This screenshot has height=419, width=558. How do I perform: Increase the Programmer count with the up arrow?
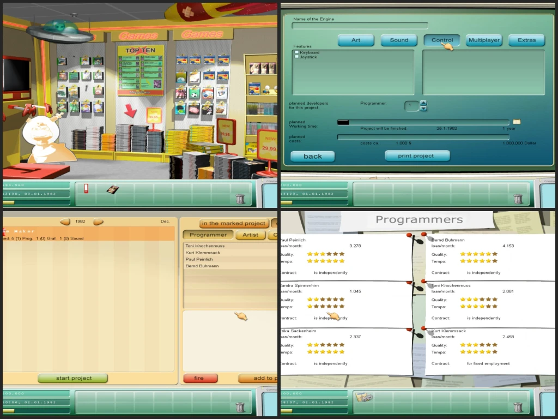click(423, 103)
